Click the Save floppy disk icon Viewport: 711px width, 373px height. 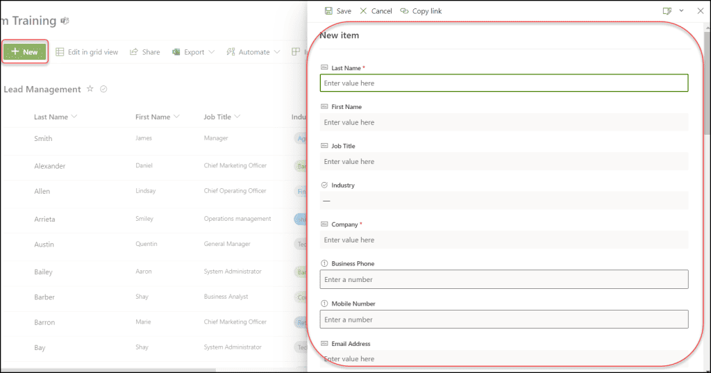pyautogui.click(x=328, y=10)
